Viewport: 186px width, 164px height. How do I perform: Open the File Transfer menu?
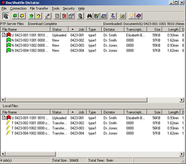(x=39, y=8)
